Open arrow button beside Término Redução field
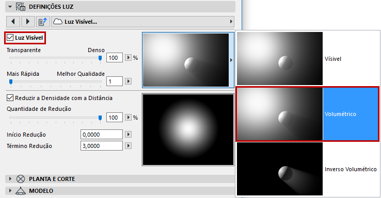The width and height of the screenshot is (381, 198). [x=128, y=145]
